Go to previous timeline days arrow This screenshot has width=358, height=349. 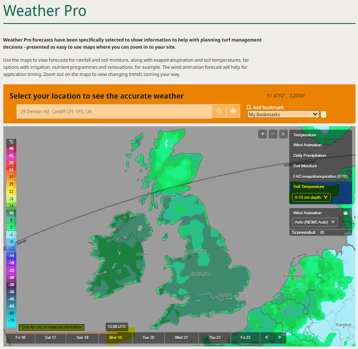tap(266, 337)
